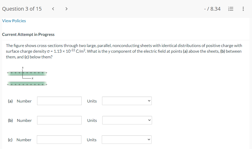Open the question list icon
This screenshot has height=149, width=252.
tap(231, 9)
